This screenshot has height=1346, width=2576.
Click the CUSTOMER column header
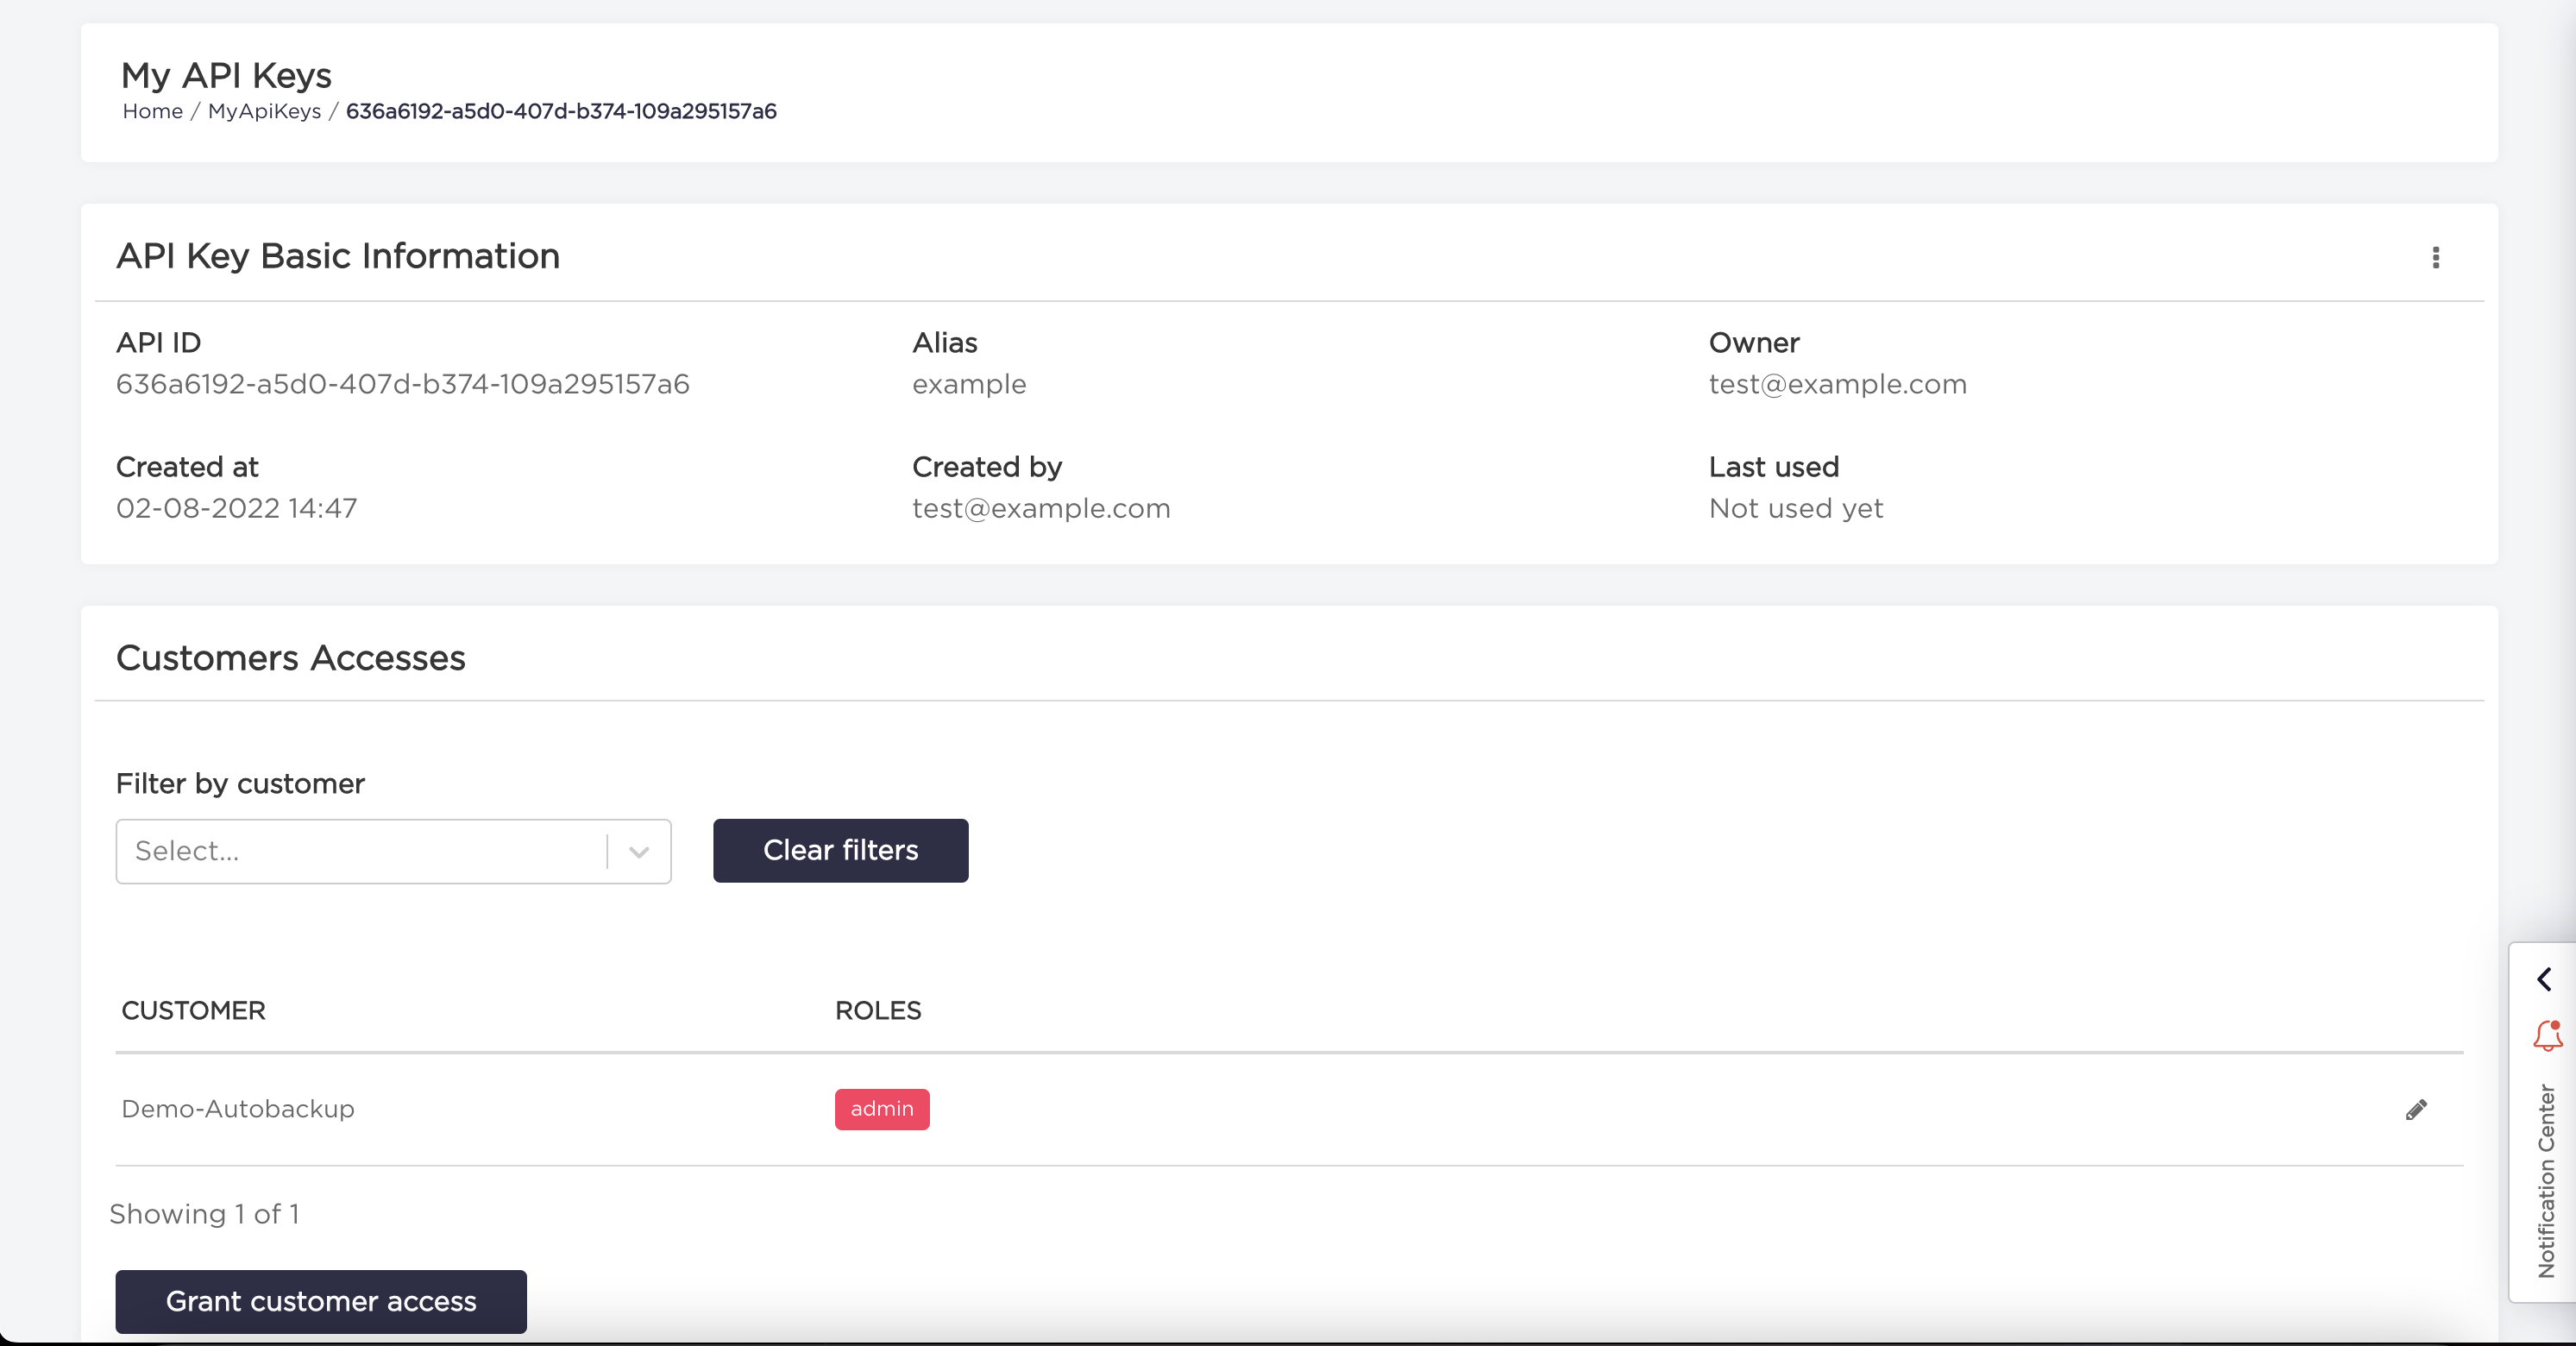(193, 1011)
